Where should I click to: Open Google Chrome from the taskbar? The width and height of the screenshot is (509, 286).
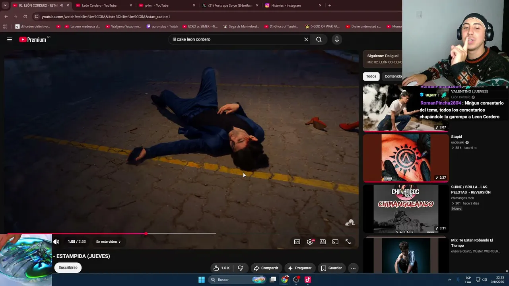pyautogui.click(x=284, y=280)
